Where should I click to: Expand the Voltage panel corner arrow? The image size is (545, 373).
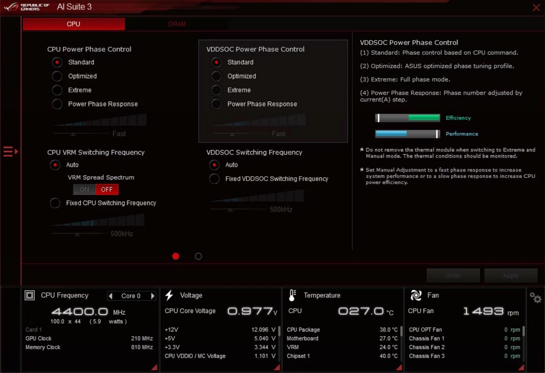(x=277, y=367)
